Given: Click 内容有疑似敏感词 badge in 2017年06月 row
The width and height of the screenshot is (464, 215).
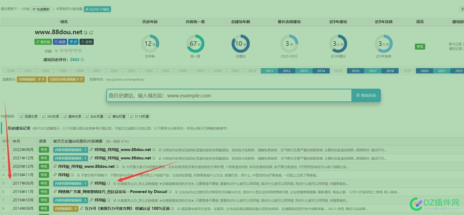Looking at the screenshot, I should click(71, 183).
